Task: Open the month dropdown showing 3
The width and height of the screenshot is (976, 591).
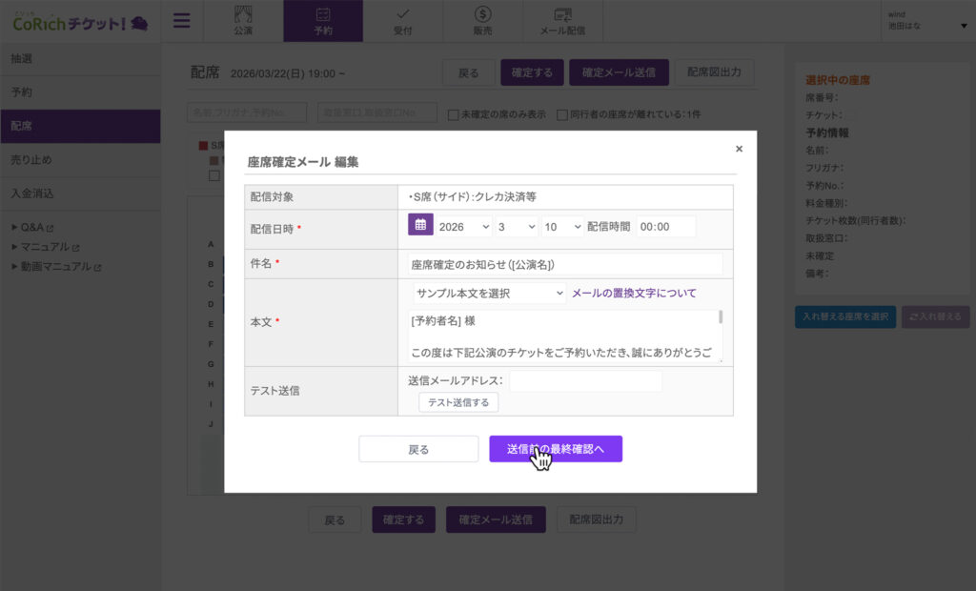Action: 517,227
